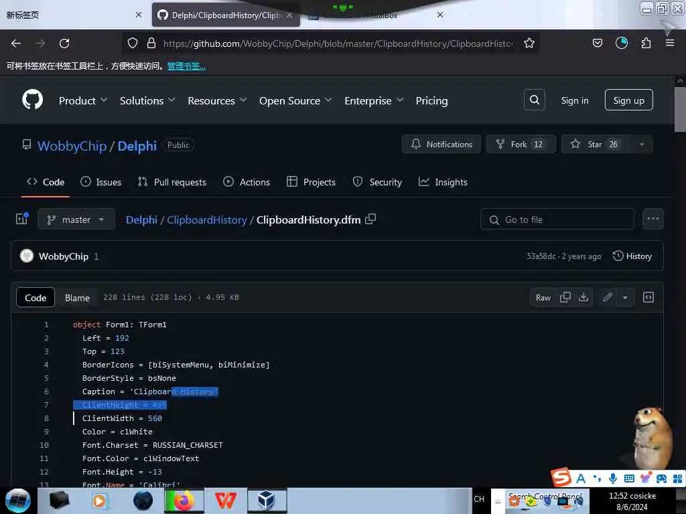Click the shield tracking protection icon
The height and width of the screenshot is (514, 686).
pos(133,44)
